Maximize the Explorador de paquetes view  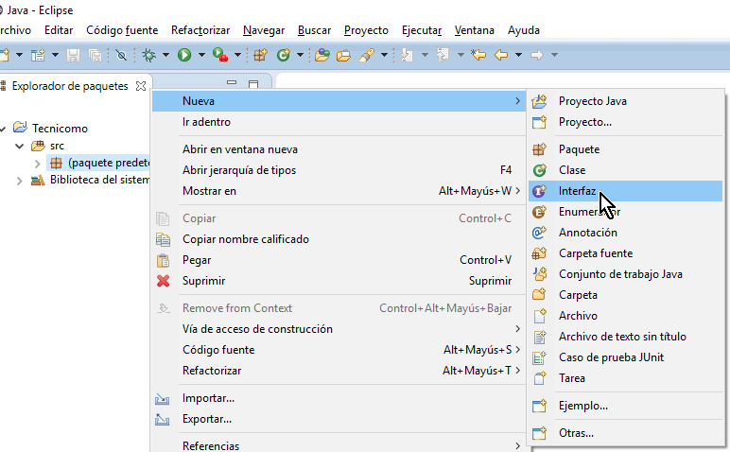253,84
